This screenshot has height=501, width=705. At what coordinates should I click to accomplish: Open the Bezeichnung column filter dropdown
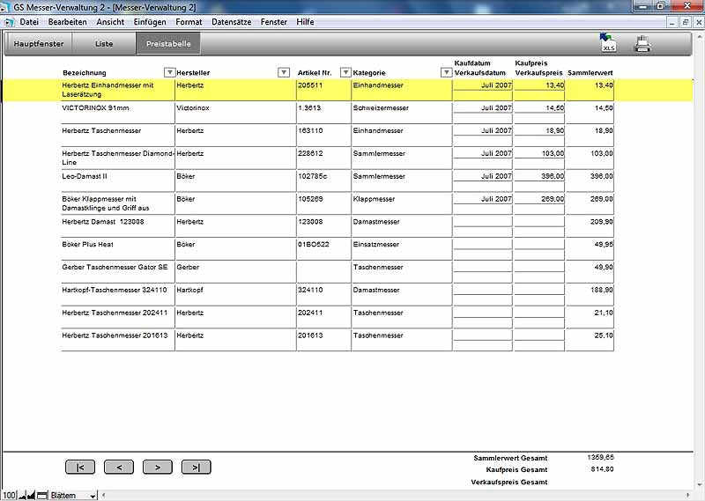point(170,72)
